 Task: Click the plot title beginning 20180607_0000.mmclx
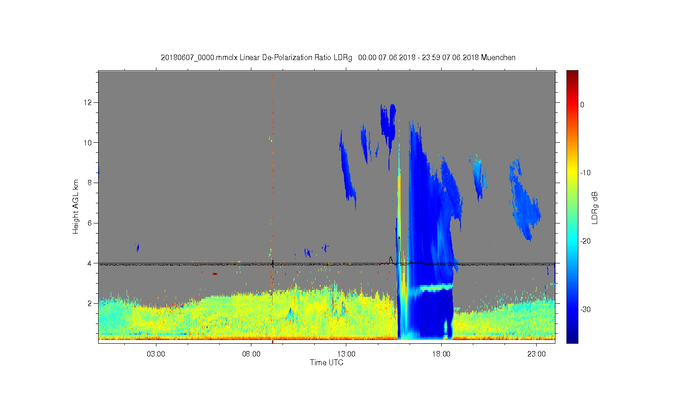click(x=338, y=58)
